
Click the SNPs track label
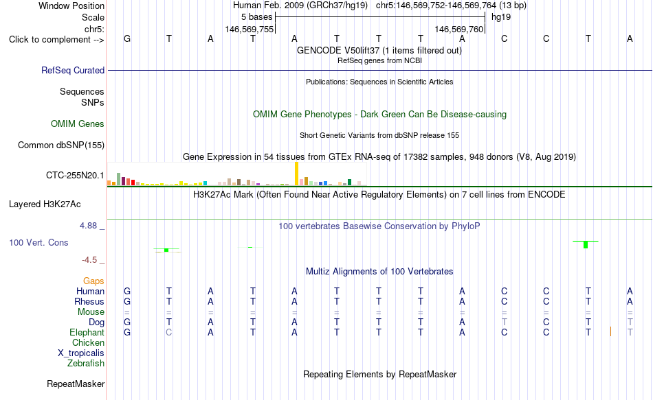pos(93,102)
